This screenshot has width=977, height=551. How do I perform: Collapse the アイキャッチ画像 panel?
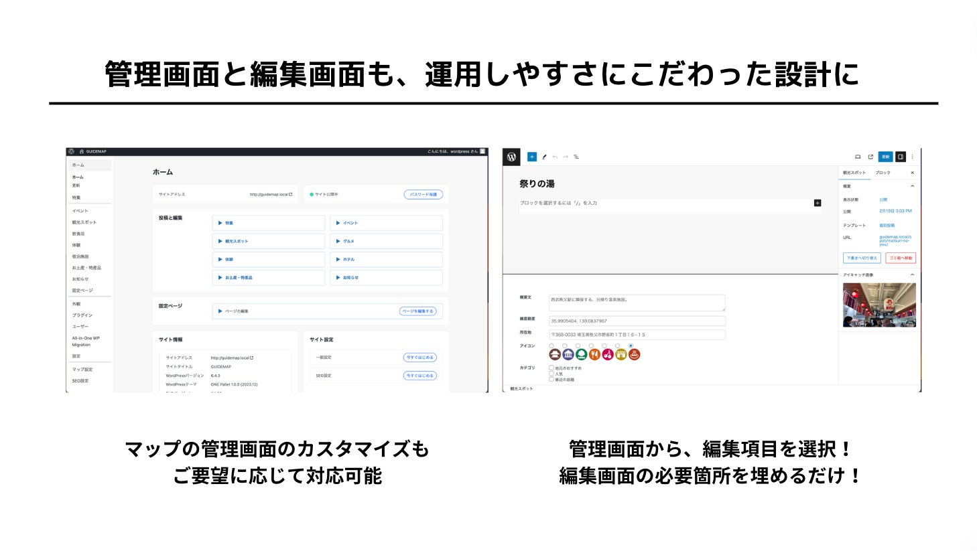pos(912,274)
